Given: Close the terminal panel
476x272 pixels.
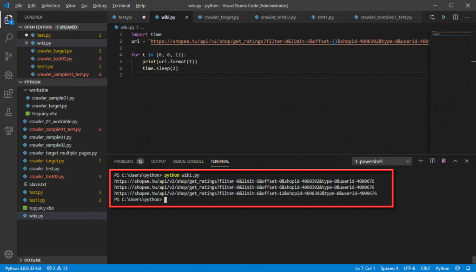Looking at the screenshot, I should 467,161.
